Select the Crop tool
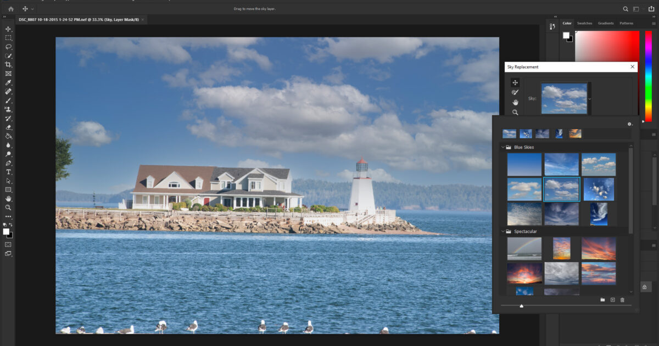 [8, 64]
